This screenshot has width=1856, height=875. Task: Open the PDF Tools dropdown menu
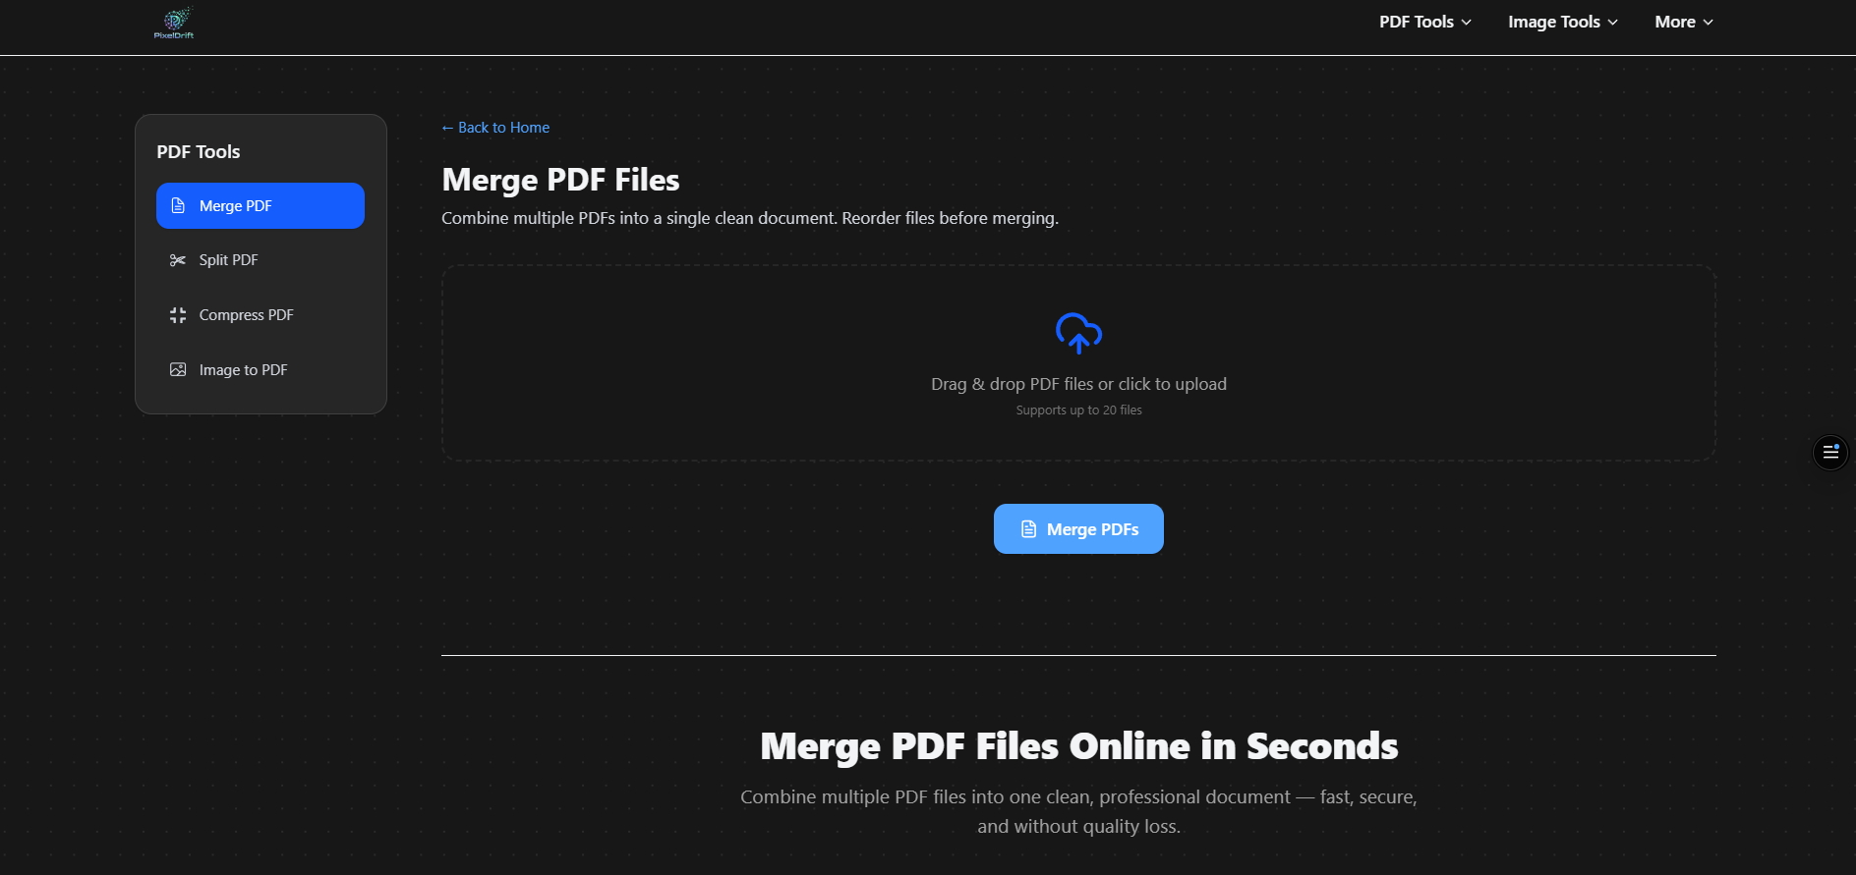click(x=1424, y=22)
